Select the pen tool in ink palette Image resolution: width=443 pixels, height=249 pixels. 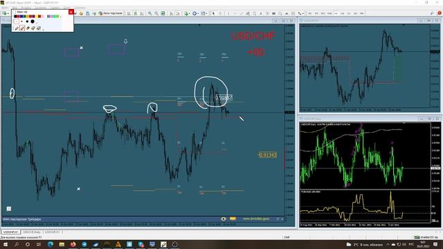(x=17, y=28)
